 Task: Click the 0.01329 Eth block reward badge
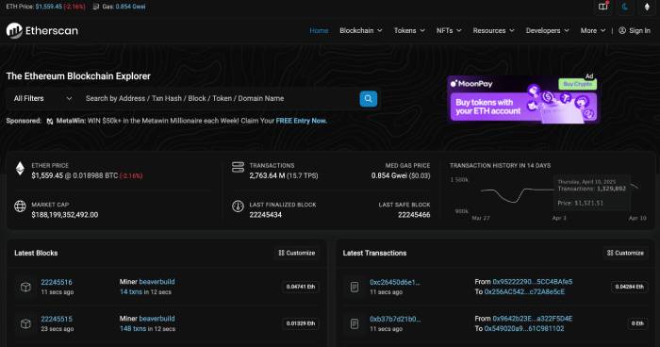coord(301,323)
